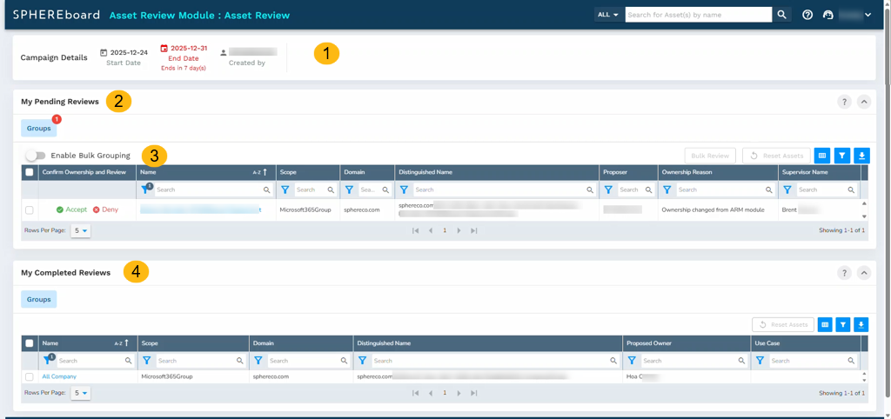Go to last page in Completed Reviews pager
The image size is (891, 419).
click(x=474, y=393)
